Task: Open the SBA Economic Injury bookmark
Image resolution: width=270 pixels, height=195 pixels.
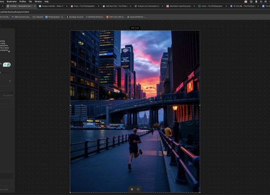Action: pos(21,17)
